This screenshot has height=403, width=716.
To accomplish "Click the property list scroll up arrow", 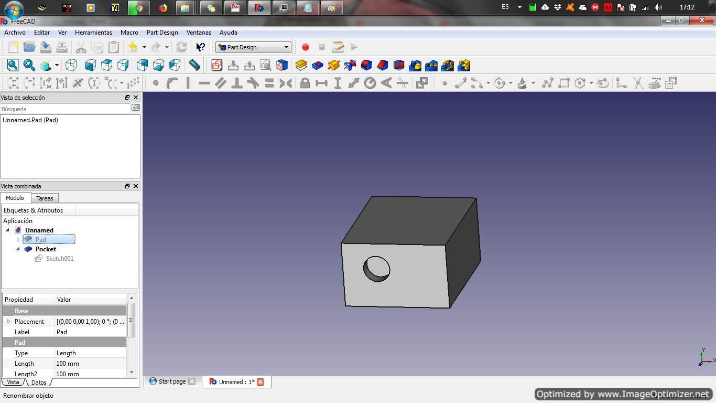I will pos(132,298).
